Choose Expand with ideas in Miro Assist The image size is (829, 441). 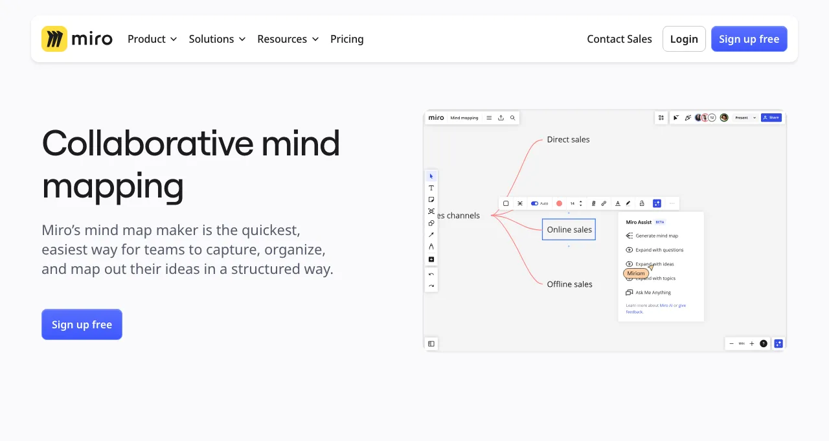tap(650, 264)
